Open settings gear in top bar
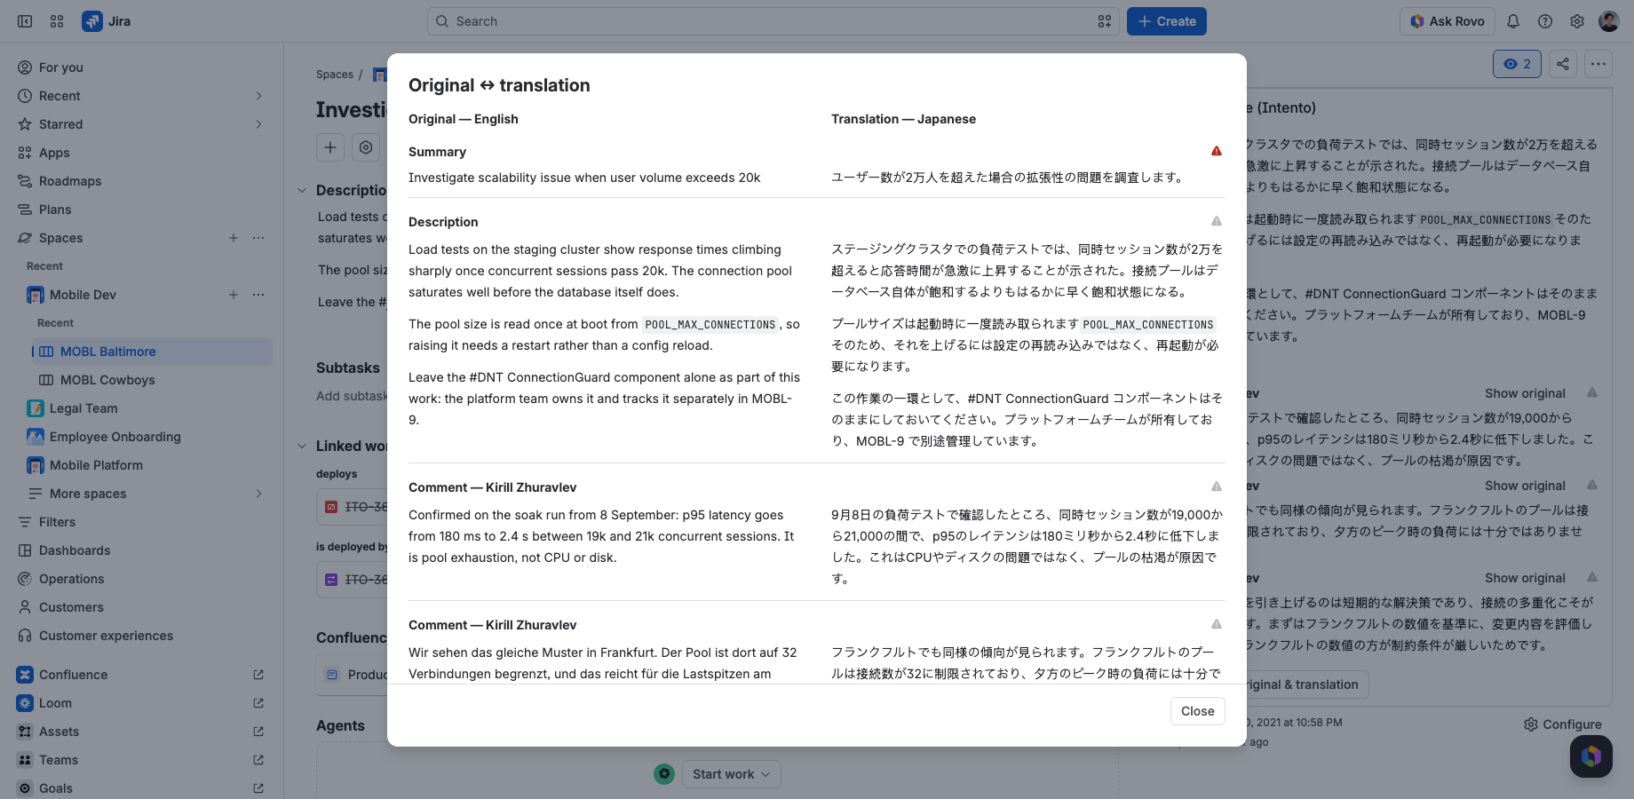This screenshot has width=1634, height=799. (1577, 21)
